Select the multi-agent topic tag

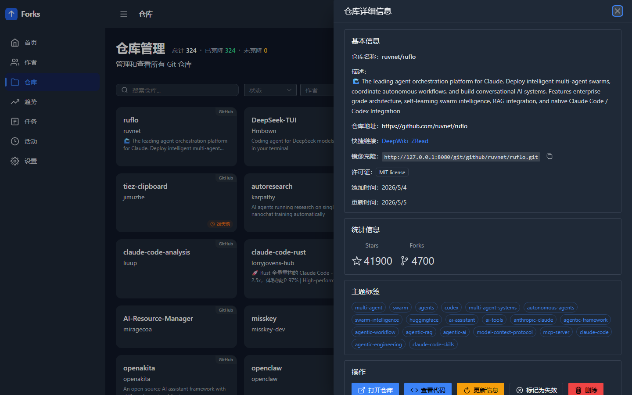coord(369,308)
